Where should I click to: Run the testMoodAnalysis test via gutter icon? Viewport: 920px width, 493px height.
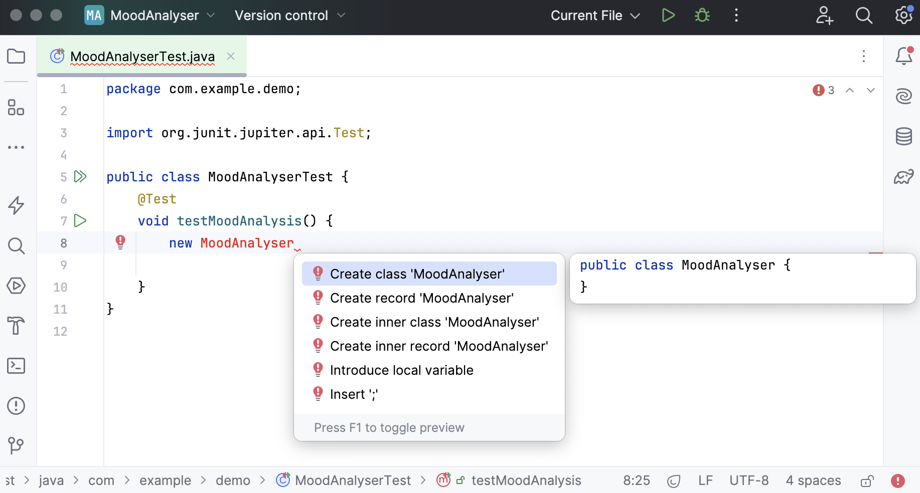point(80,220)
